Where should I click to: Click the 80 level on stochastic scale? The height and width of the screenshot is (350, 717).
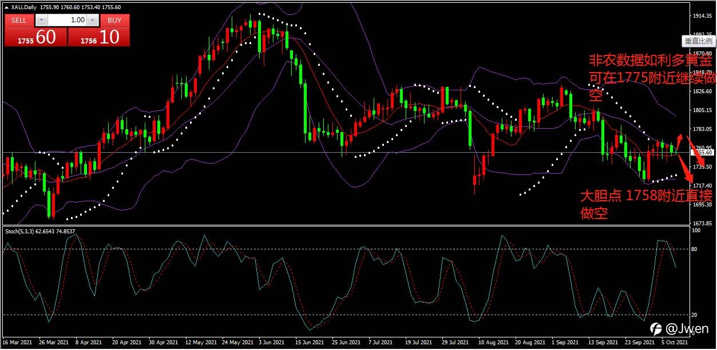(694, 249)
